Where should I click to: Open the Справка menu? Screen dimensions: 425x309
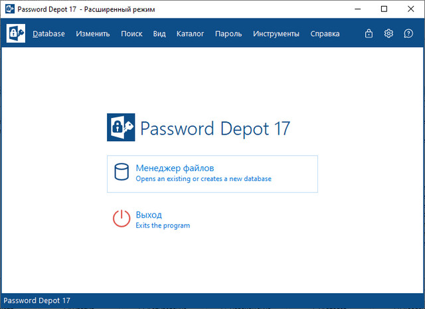[x=325, y=34]
